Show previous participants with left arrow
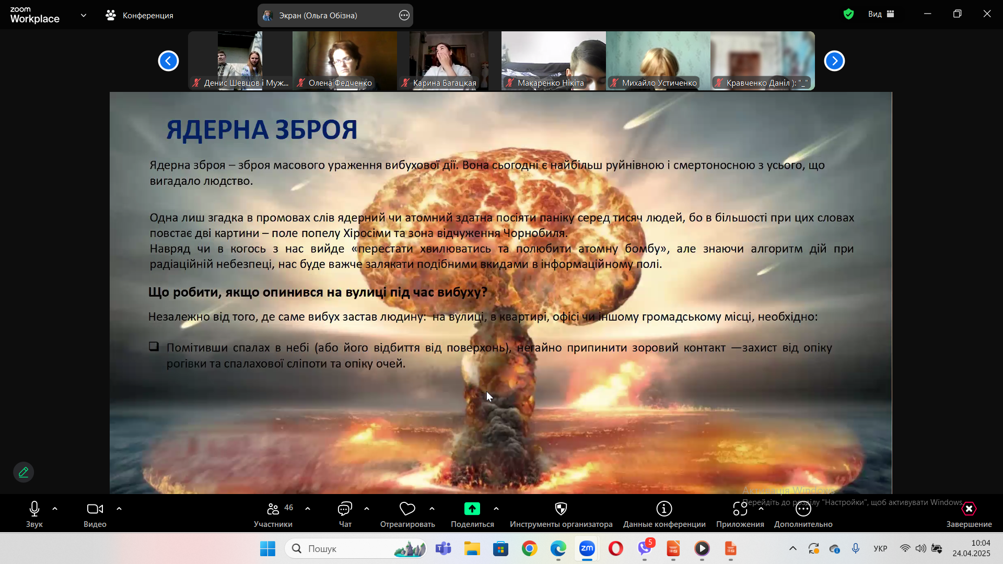1003x564 pixels. 168,61
